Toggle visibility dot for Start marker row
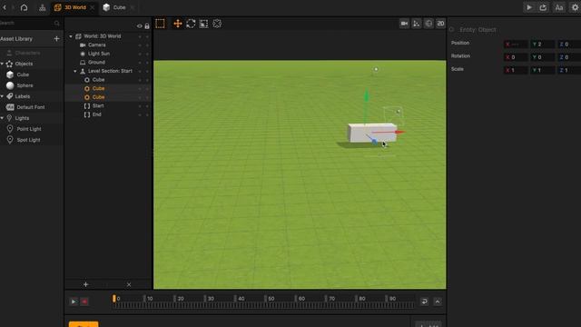The image size is (581, 327). [x=140, y=106]
